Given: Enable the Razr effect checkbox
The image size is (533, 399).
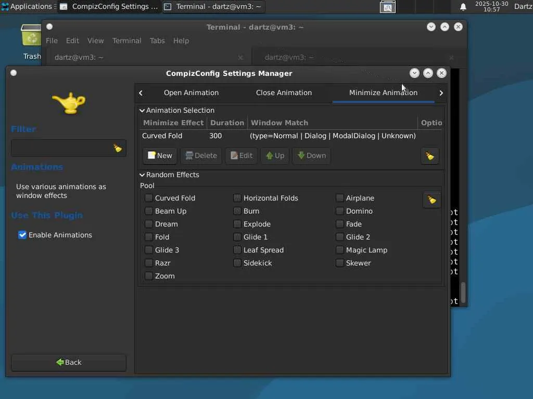Looking at the screenshot, I should 148,263.
